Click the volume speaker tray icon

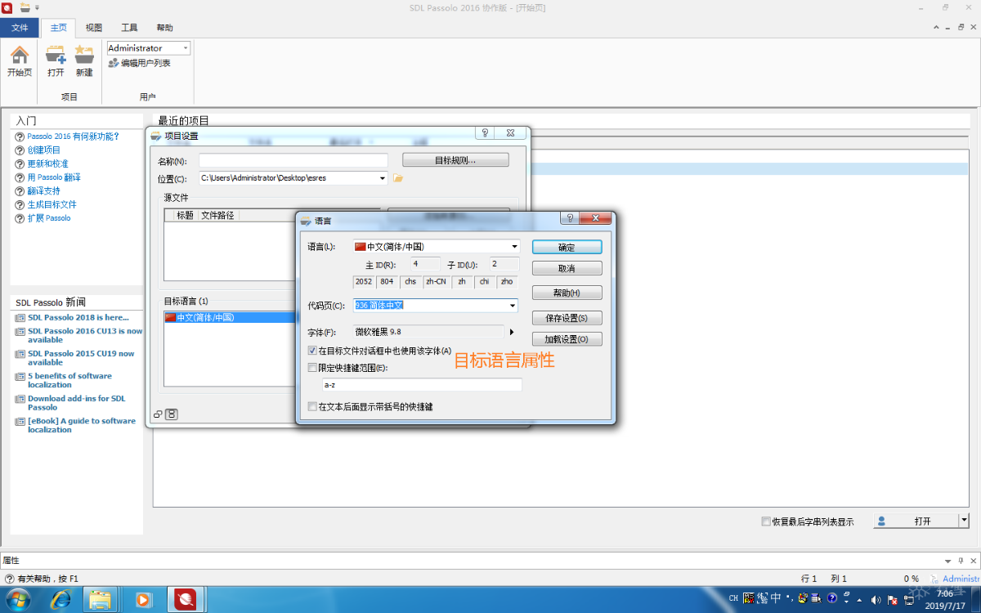[876, 599]
